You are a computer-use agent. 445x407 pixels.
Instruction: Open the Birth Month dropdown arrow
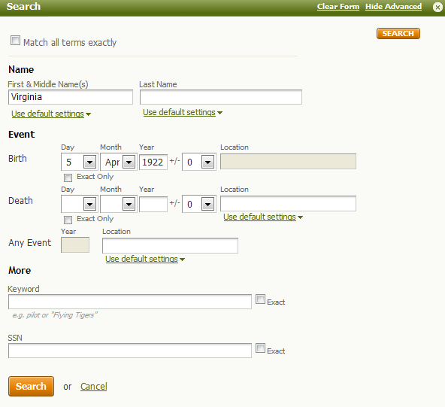[x=129, y=162]
